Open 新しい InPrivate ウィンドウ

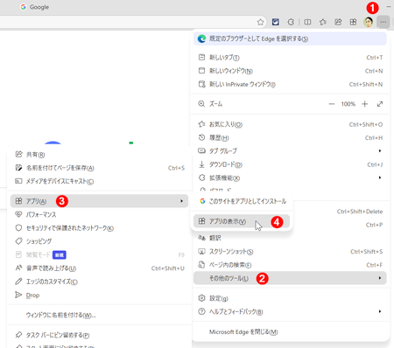pyautogui.click(x=290, y=84)
